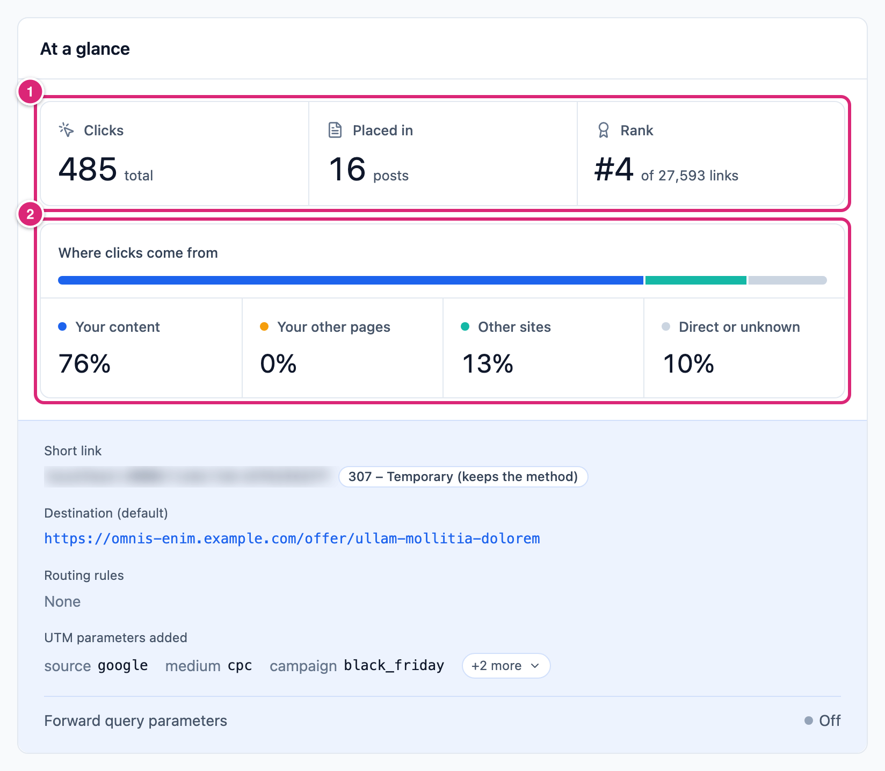Click the blue segment of the clicks bar
The width and height of the screenshot is (885, 771).
[351, 280]
